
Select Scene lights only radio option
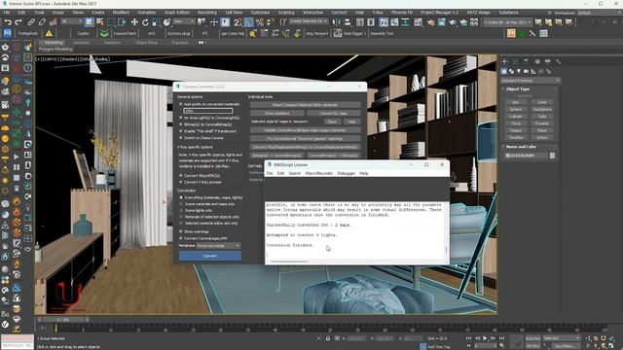coord(181,210)
